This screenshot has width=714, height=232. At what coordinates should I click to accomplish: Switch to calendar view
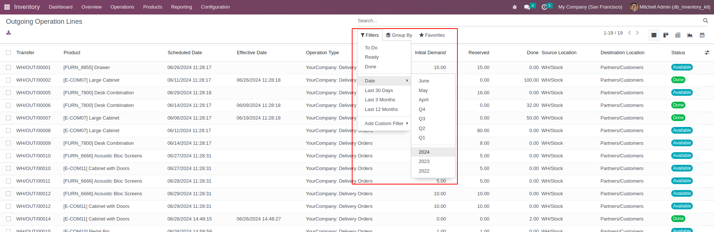[702, 35]
